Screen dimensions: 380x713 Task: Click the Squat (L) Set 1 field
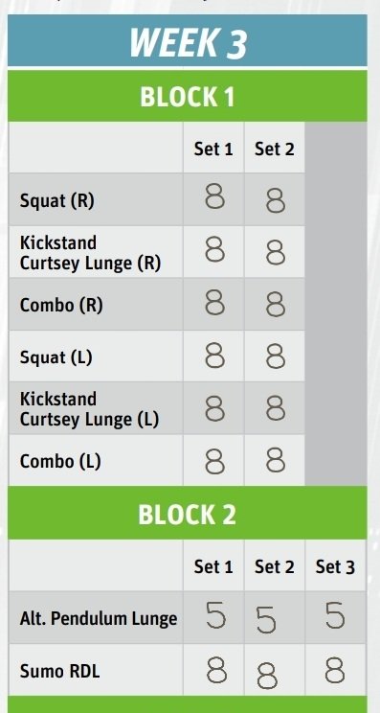[x=213, y=356]
